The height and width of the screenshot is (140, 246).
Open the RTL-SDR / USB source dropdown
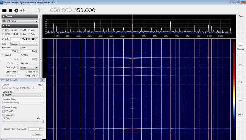20,21
